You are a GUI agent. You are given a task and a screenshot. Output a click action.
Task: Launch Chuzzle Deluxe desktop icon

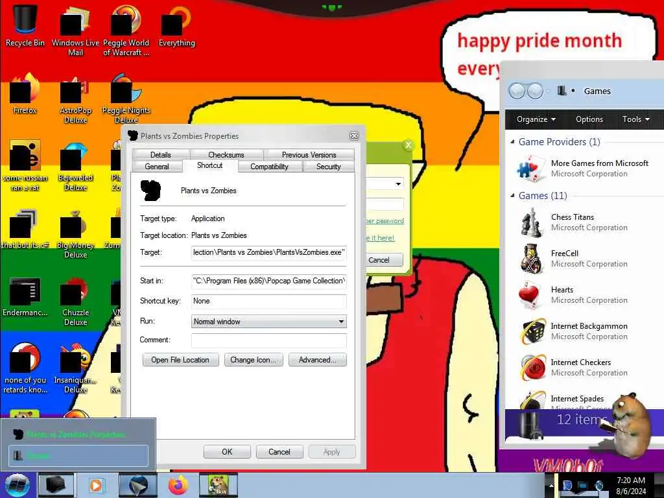[75, 301]
